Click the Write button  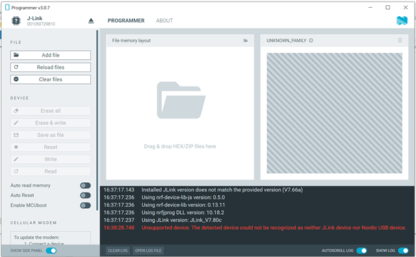coord(51,159)
